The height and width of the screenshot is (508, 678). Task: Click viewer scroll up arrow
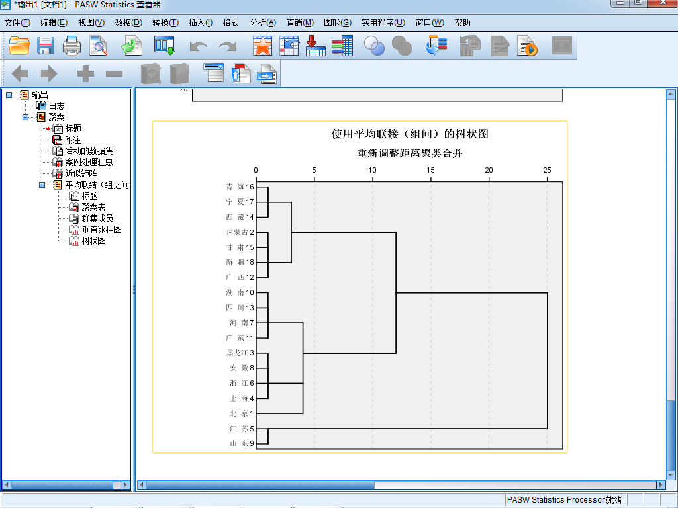coord(671,94)
